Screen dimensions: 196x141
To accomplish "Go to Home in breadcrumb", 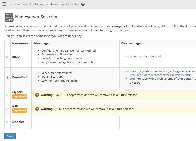I will 12,4.
